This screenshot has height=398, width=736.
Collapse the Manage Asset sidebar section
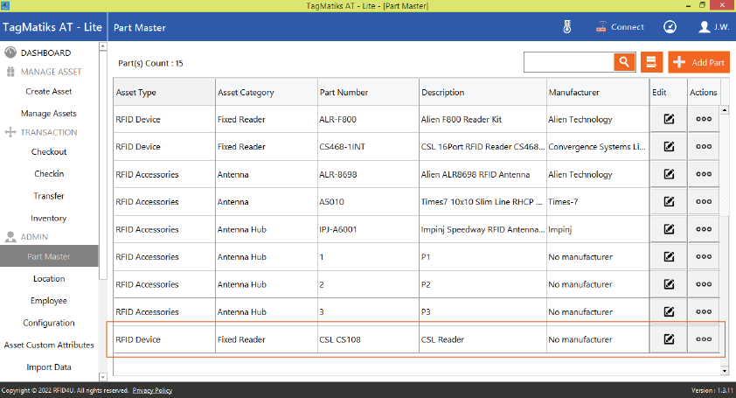coord(45,72)
